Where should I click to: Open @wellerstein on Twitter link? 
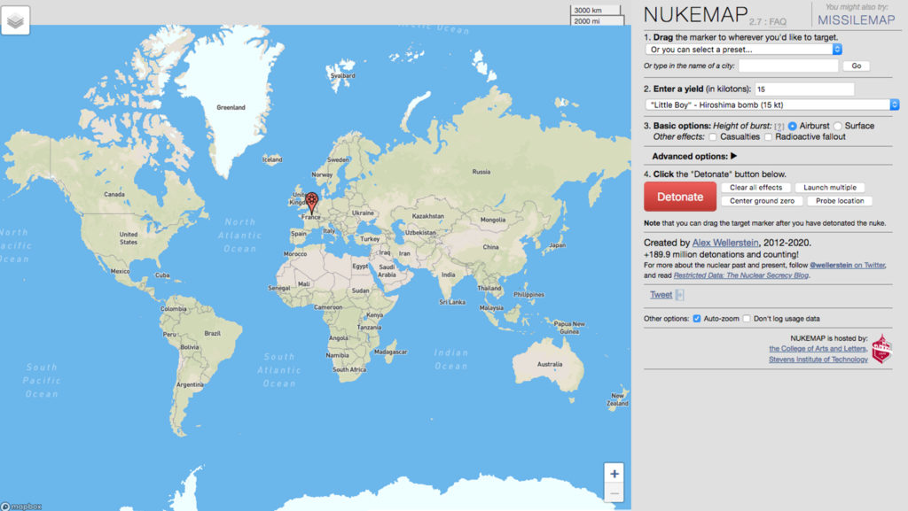[847, 266]
